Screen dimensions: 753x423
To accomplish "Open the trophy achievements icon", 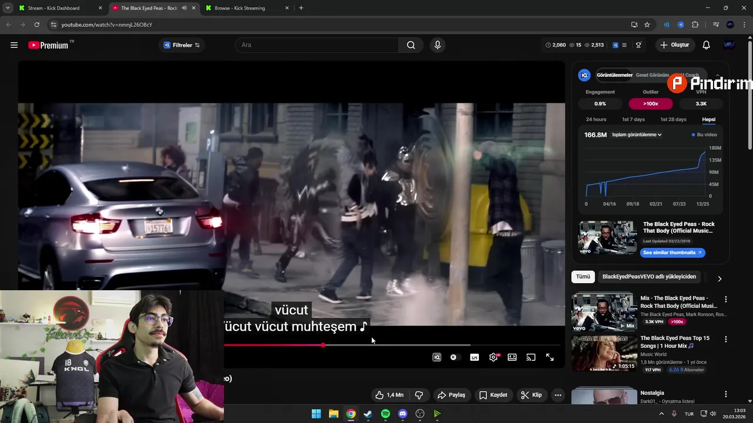I will click(638, 45).
